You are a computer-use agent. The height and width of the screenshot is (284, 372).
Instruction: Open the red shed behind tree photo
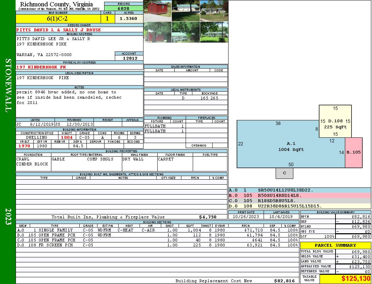click(x=158, y=32)
